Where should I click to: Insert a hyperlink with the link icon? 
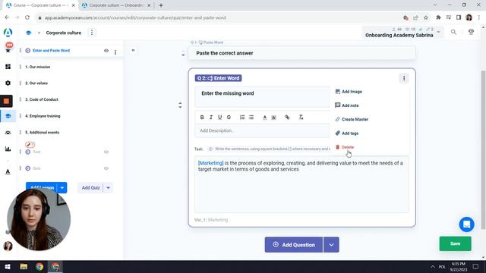(287, 118)
